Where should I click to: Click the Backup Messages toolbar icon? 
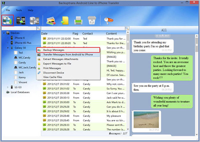pos(7,20)
